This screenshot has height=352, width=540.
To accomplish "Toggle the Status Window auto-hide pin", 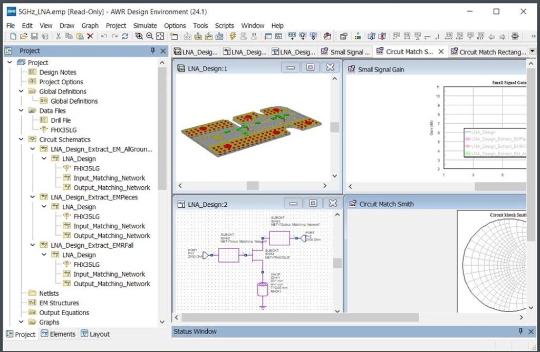I will click(520, 331).
